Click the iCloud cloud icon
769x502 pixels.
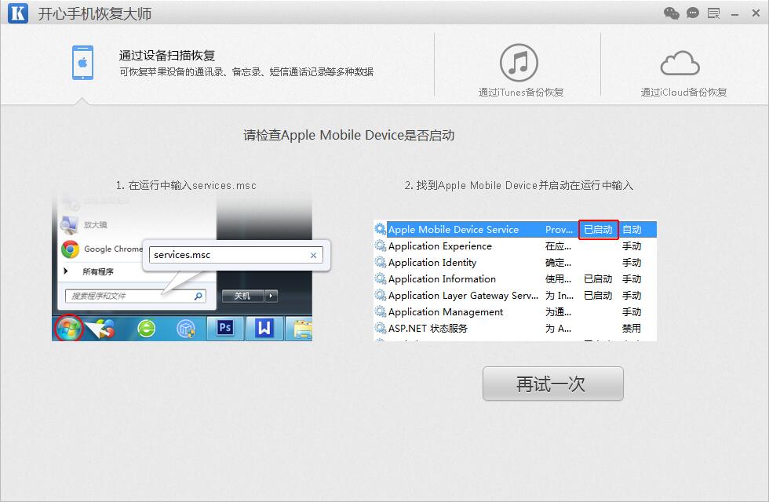[x=680, y=64]
